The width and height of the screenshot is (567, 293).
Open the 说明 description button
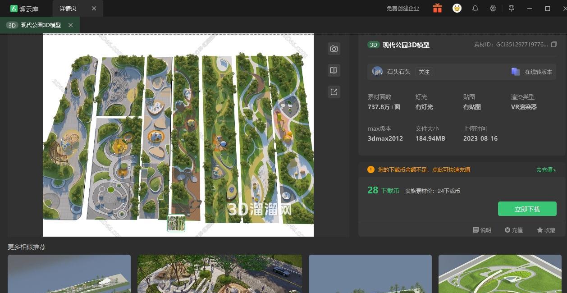(x=482, y=230)
